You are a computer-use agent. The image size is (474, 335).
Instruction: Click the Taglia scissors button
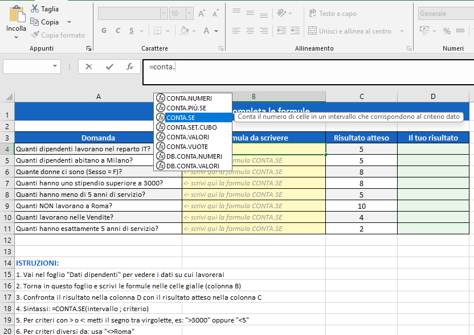point(44,9)
